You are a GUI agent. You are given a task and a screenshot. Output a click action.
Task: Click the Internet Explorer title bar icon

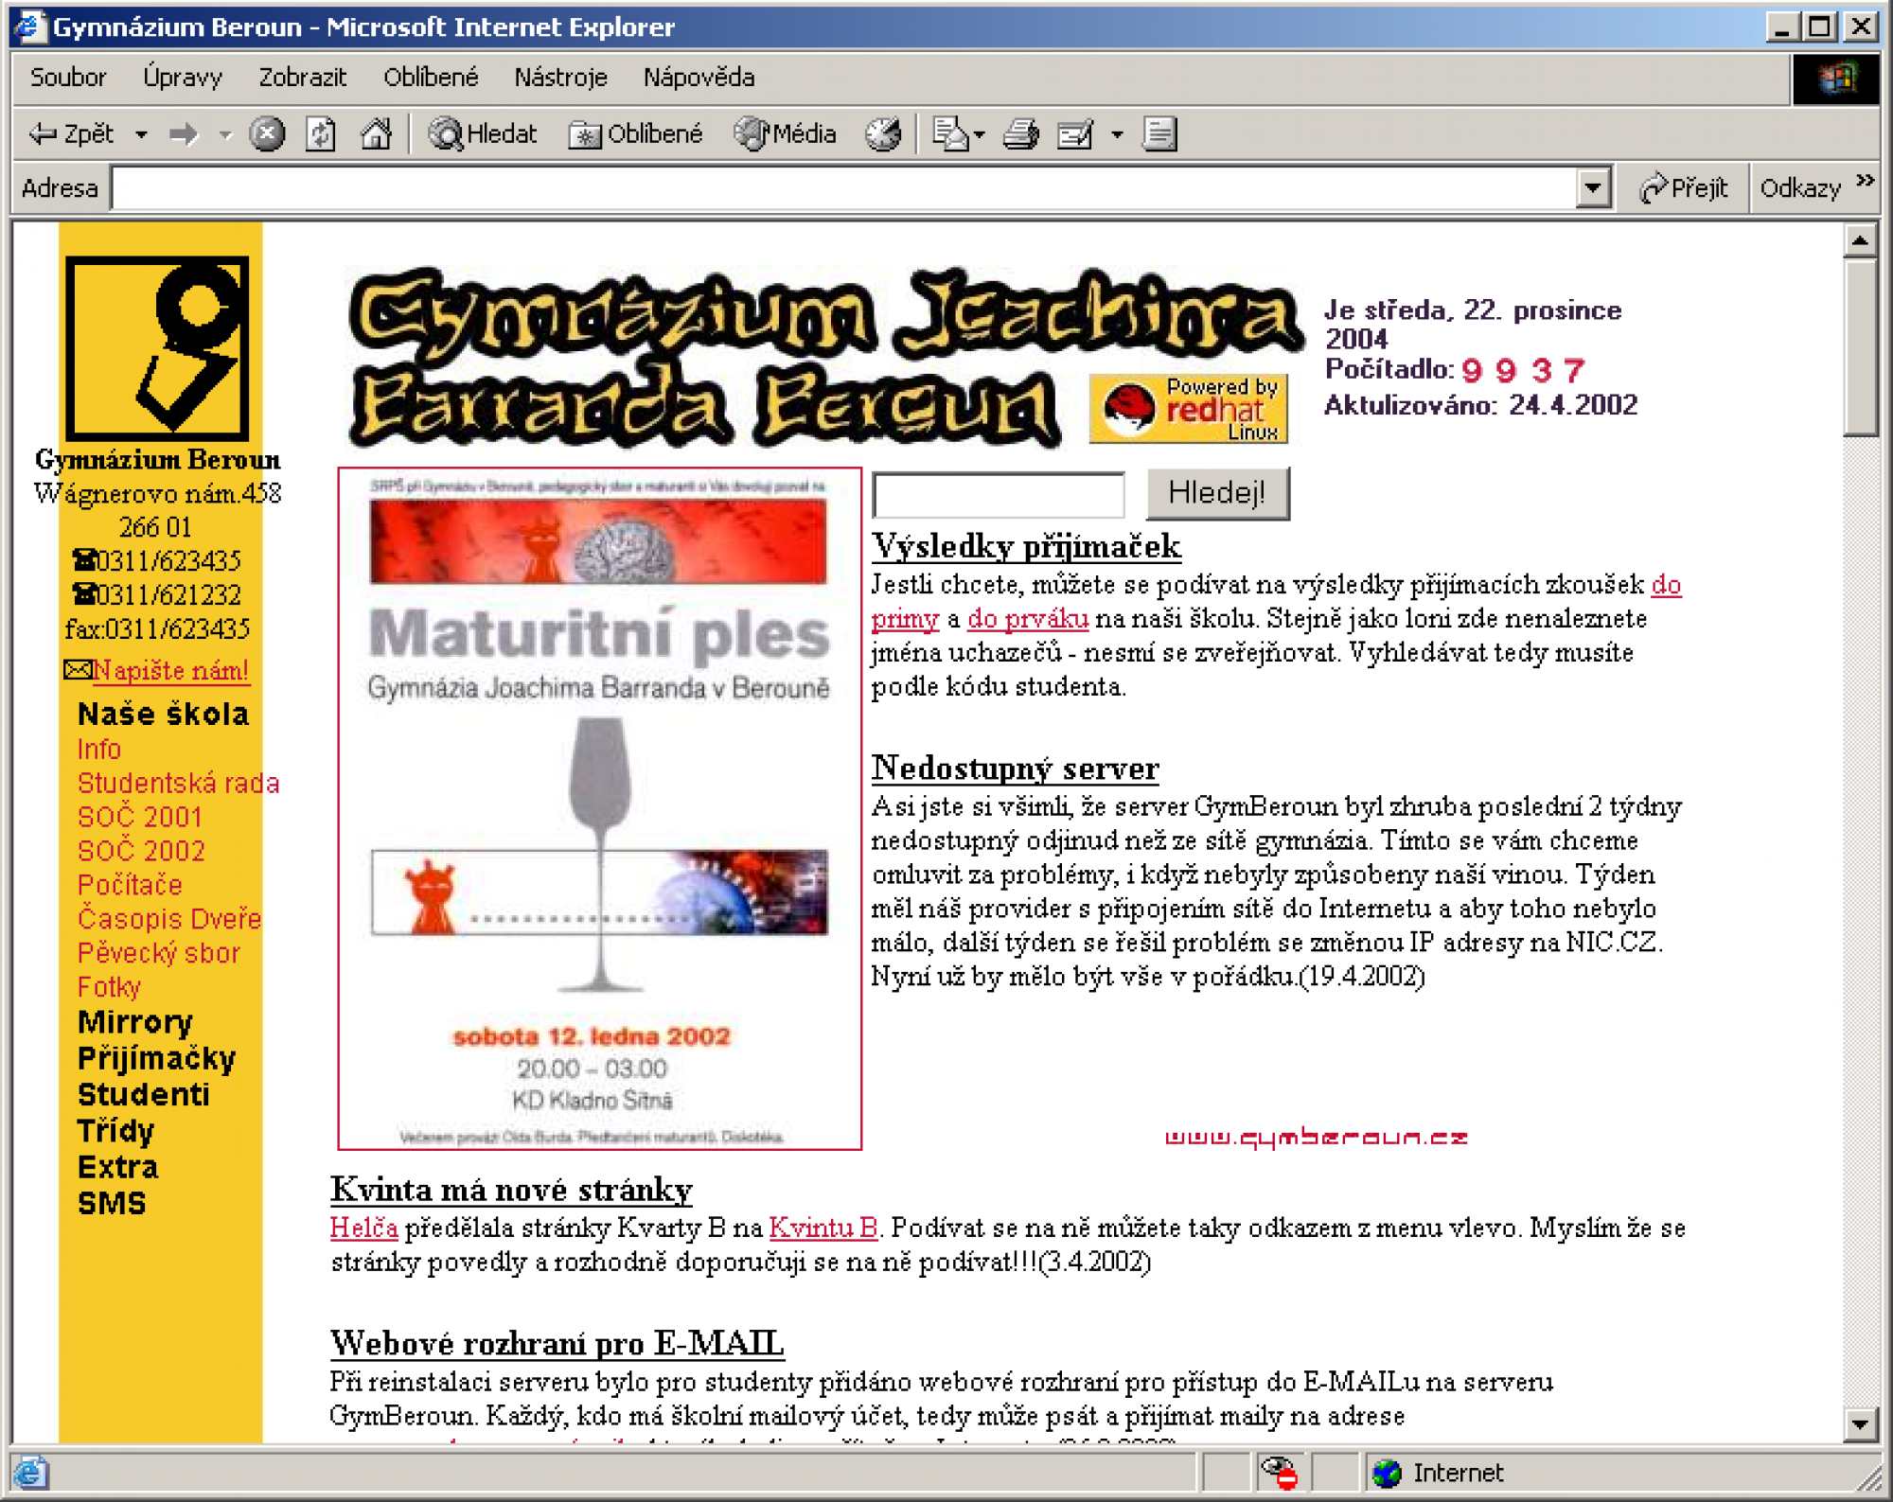tap(30, 26)
